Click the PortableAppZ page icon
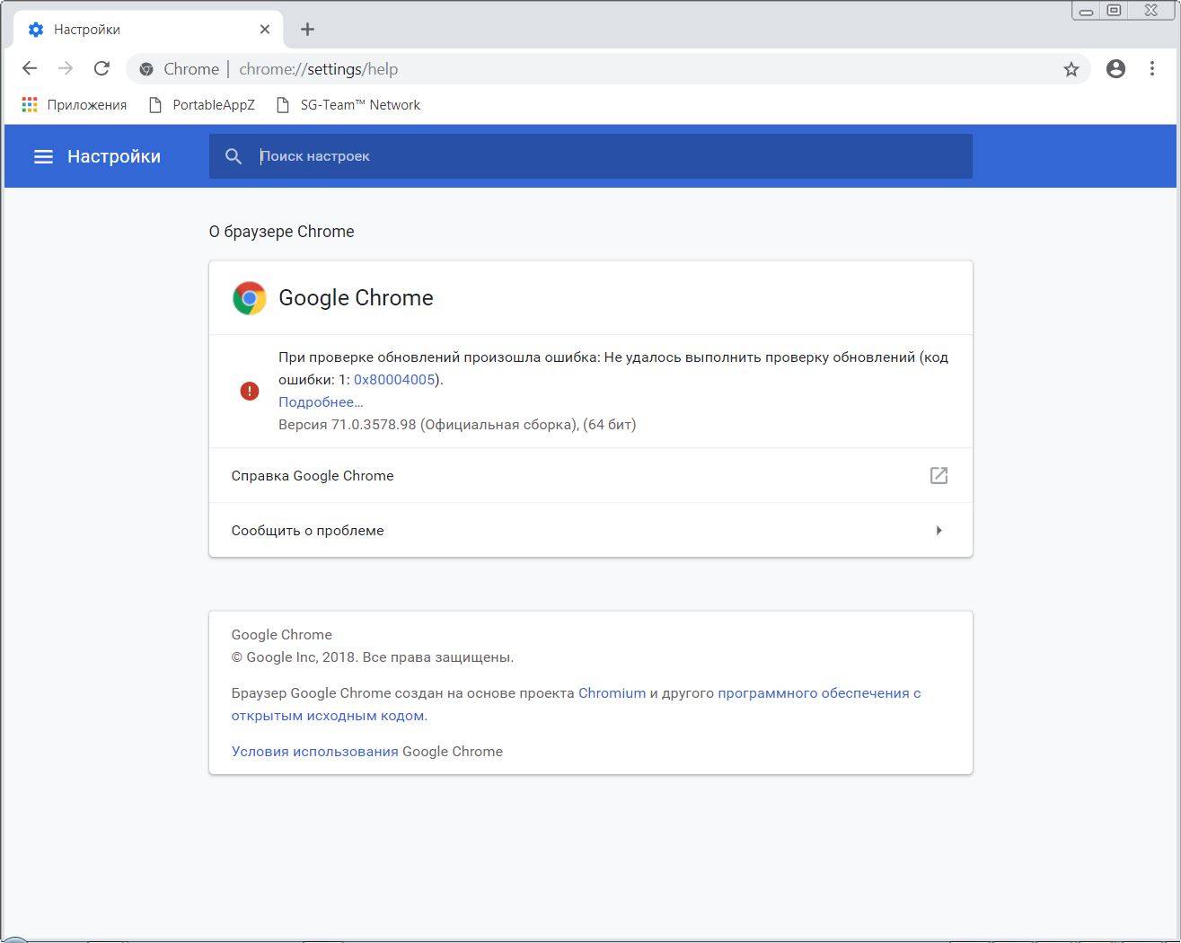 tap(155, 105)
